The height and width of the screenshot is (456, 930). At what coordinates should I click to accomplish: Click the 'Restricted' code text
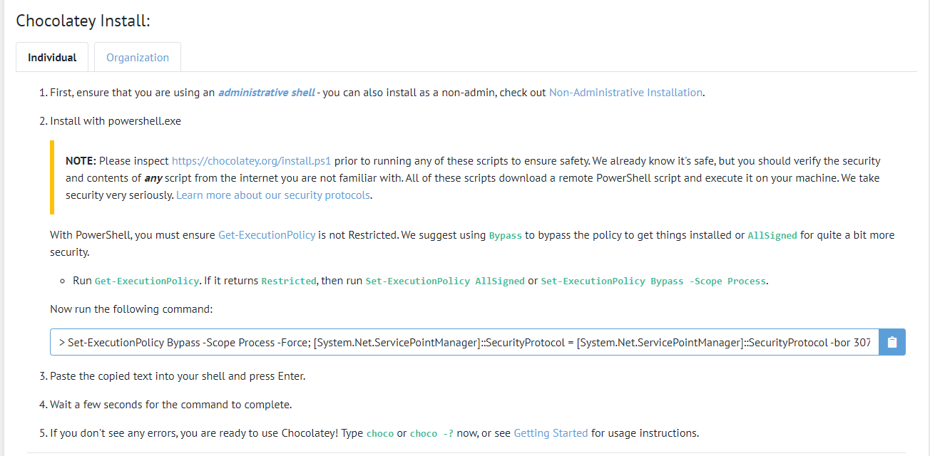pos(289,281)
